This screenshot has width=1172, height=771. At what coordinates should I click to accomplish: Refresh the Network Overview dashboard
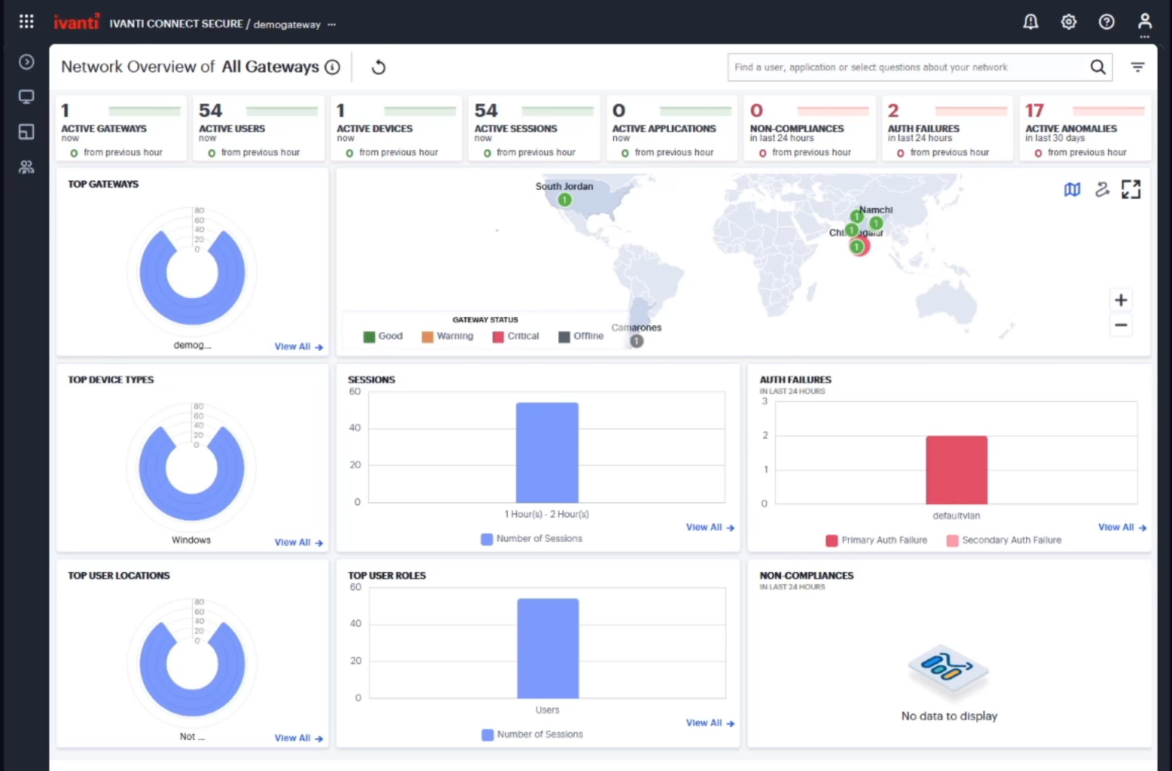point(379,67)
